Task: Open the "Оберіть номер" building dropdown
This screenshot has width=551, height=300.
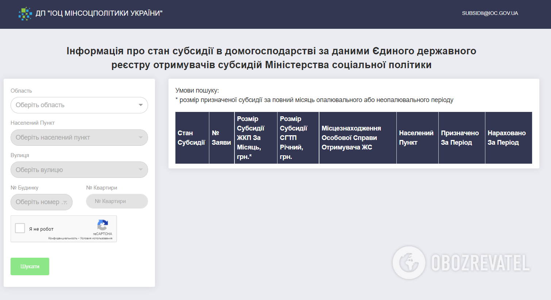Action: 42,202
